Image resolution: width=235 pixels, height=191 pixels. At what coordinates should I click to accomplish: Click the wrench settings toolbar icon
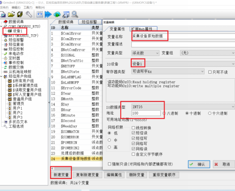pos(29,15)
